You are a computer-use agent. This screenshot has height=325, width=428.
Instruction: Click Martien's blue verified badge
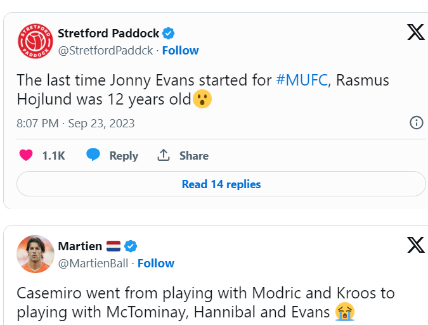(131, 246)
